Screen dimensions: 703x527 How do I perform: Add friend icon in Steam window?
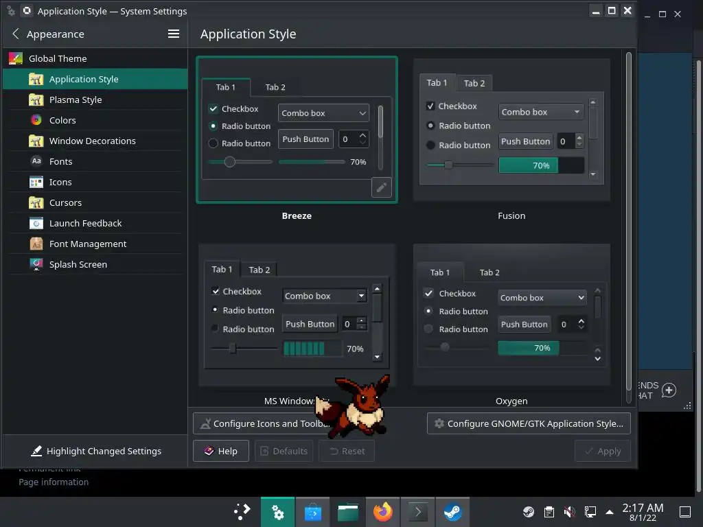[x=669, y=390]
